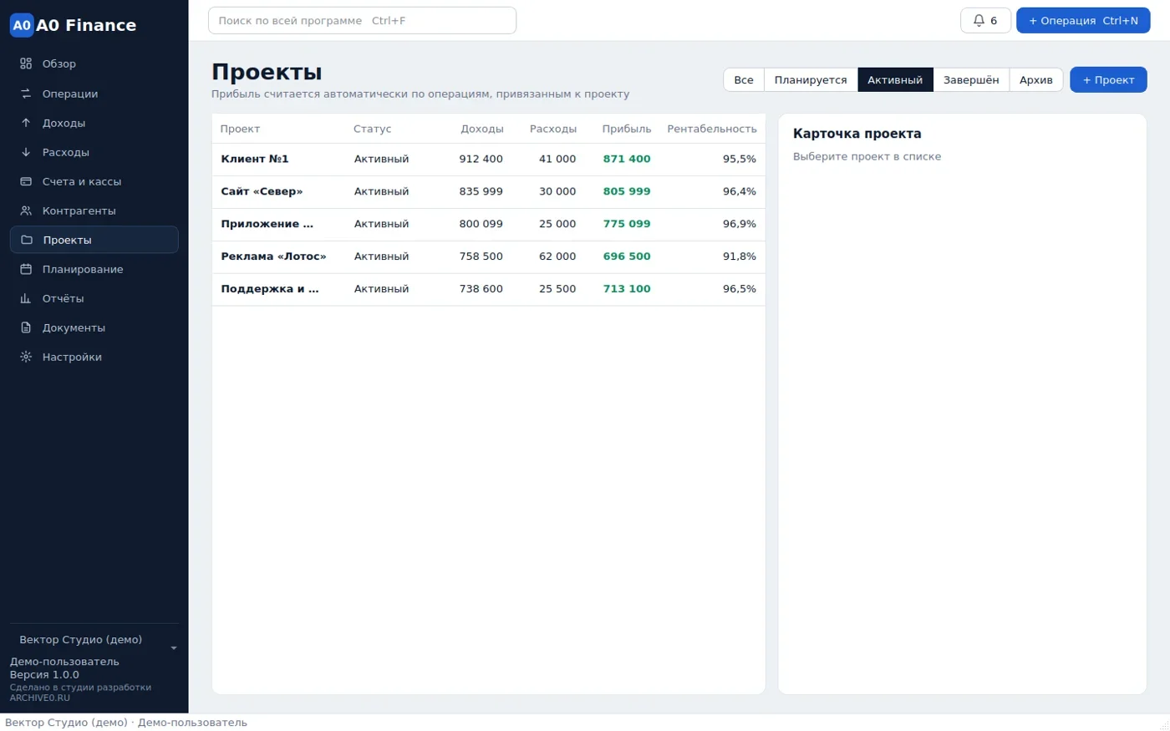Click profit value 871 400
Screen dimensions: 1170x731
click(627, 159)
